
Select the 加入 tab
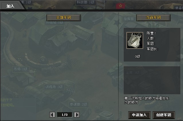(x=11, y=6)
